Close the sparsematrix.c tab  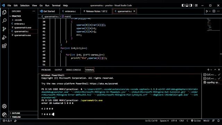click(134, 11)
